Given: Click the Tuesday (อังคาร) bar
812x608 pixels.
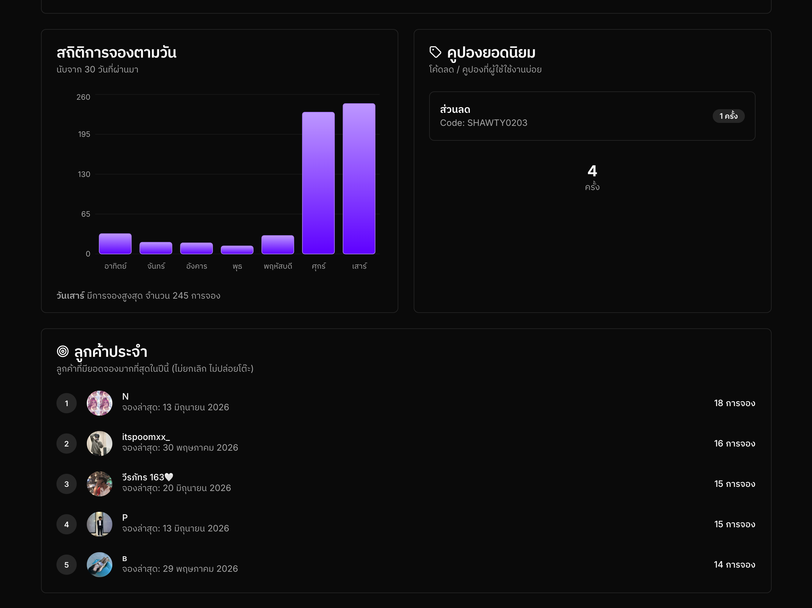Looking at the screenshot, I should (196, 248).
